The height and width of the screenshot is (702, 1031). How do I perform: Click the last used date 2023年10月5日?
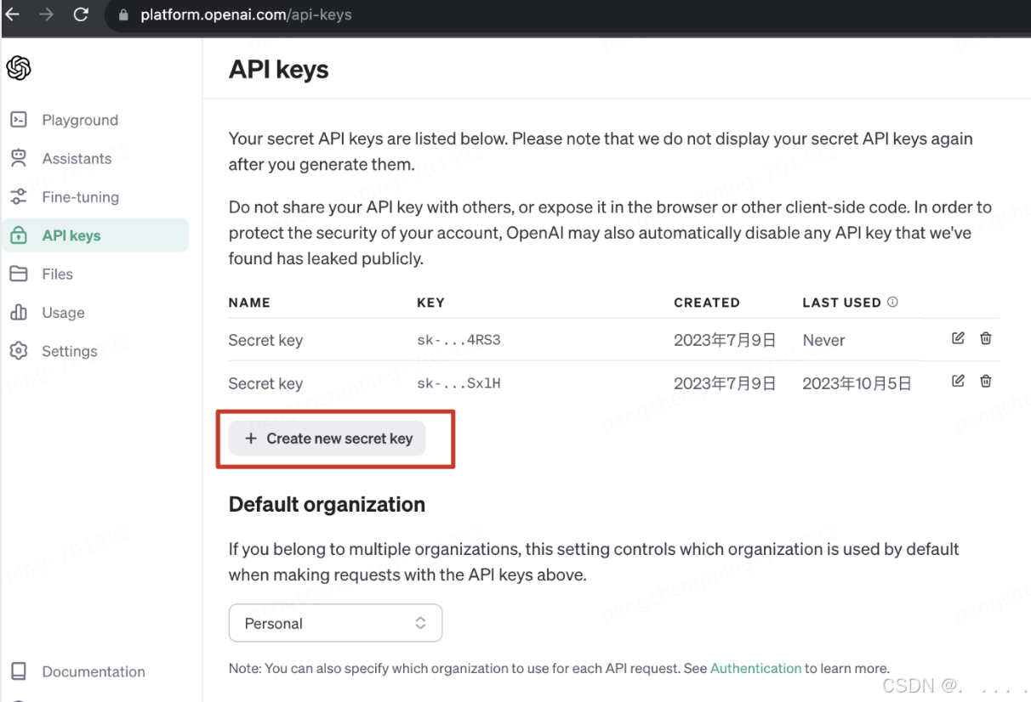click(x=857, y=383)
